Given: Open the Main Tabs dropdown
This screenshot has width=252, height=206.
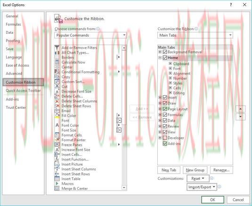Looking at the screenshot, I should click(195, 35).
